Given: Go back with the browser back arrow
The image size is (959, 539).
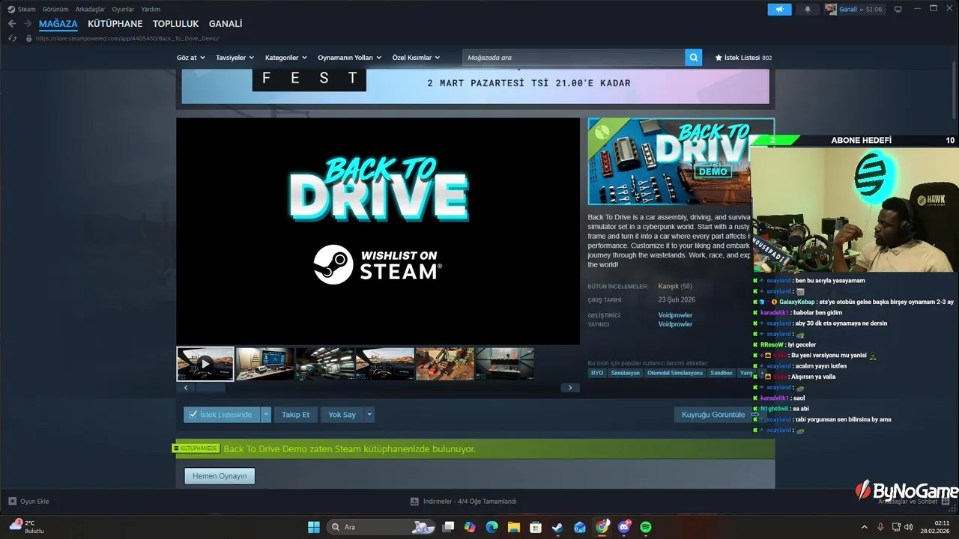Looking at the screenshot, I should point(11,24).
